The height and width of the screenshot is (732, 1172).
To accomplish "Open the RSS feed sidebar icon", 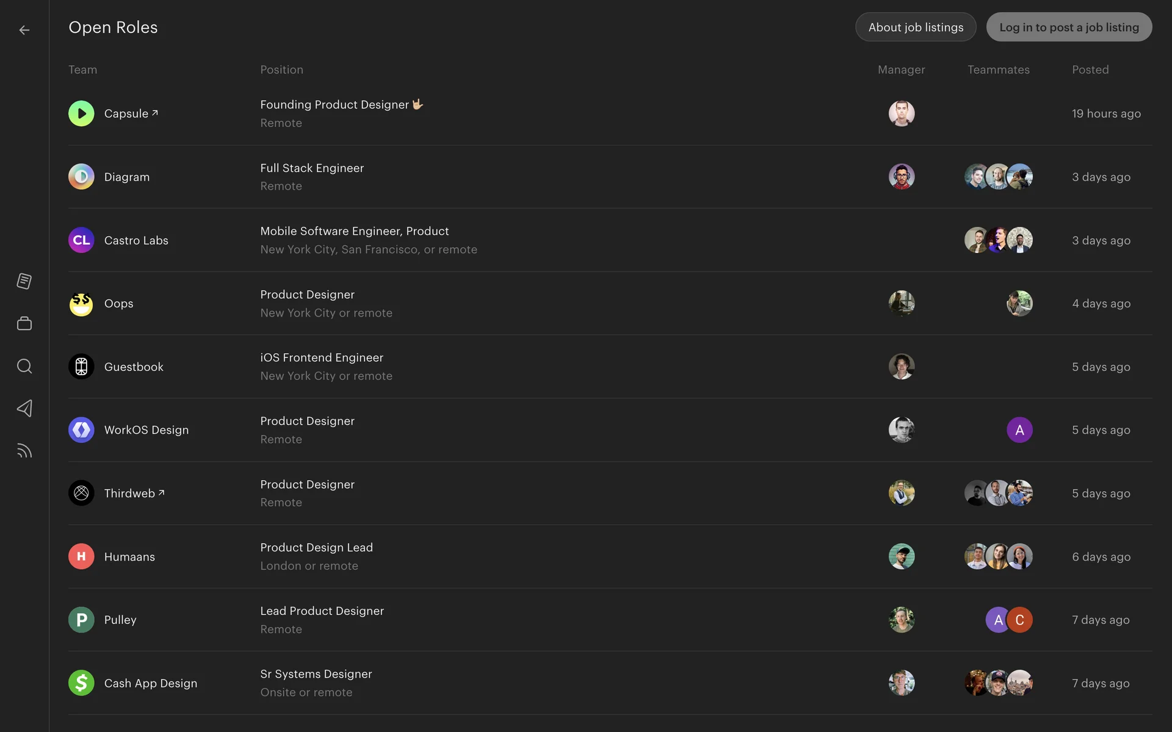I will tap(24, 451).
